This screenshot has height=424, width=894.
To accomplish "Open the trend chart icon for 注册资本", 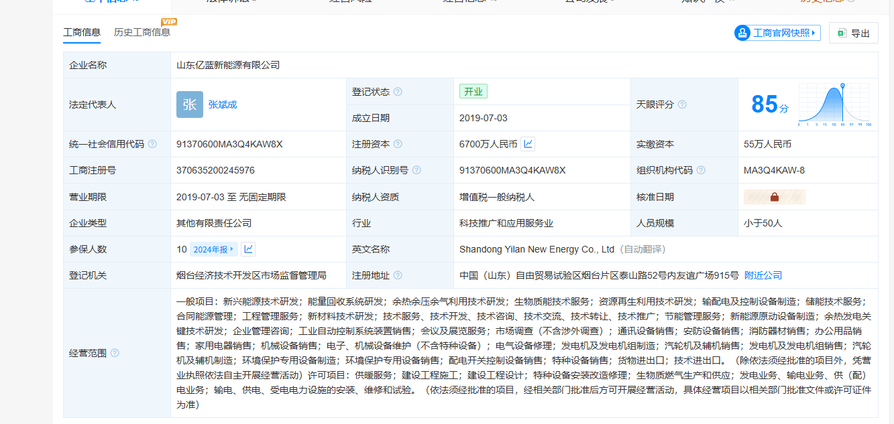I will click(x=528, y=144).
